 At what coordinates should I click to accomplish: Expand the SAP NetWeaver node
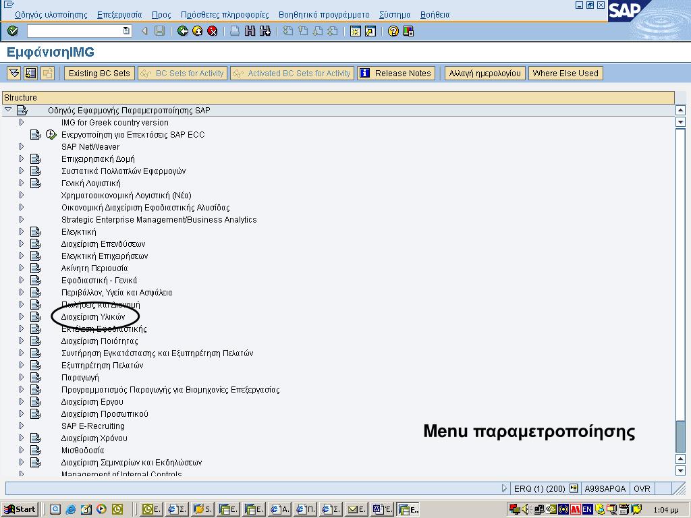pyautogui.click(x=21, y=146)
